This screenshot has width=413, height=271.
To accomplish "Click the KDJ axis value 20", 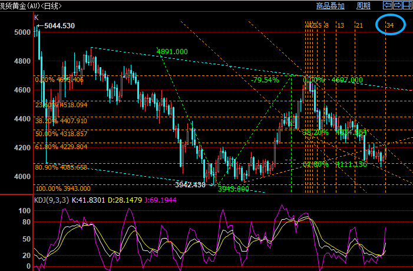I will 27,256.
